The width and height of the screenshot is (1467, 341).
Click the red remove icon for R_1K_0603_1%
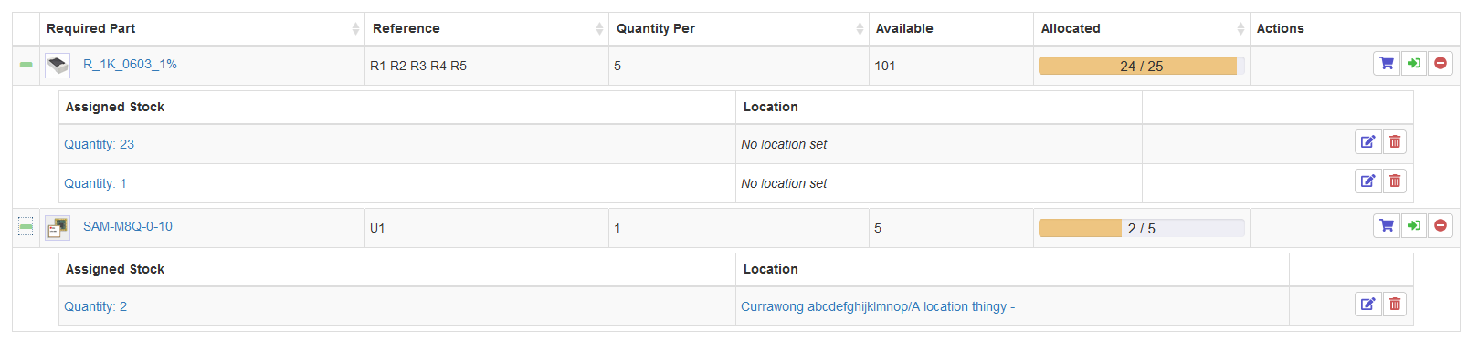pyautogui.click(x=1441, y=63)
